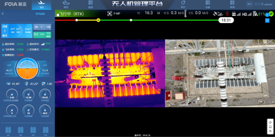Click the remote controller signal icon

[234, 14]
